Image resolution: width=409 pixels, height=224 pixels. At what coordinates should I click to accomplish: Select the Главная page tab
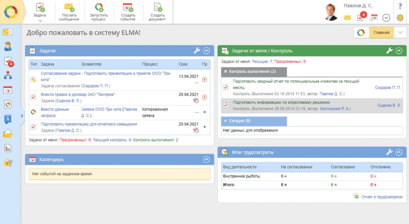(381, 33)
